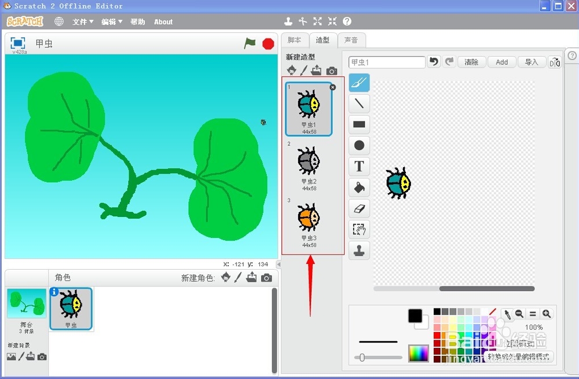Upload new sprite from file
Image resolution: width=579 pixels, height=379 pixels.
tap(251, 277)
